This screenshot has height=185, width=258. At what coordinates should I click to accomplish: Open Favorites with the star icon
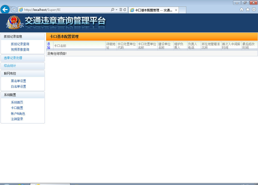pos(248,10)
